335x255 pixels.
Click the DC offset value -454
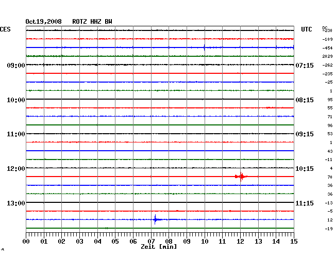click(x=327, y=48)
